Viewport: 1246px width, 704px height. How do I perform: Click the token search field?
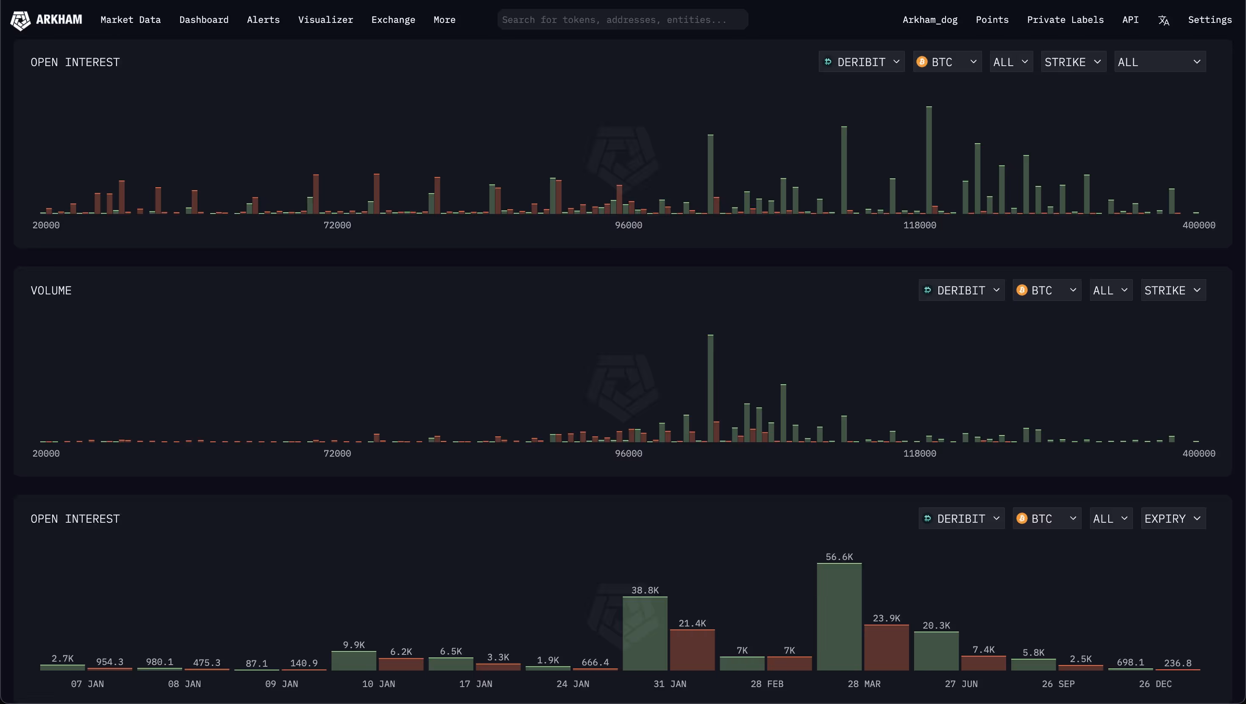point(622,20)
